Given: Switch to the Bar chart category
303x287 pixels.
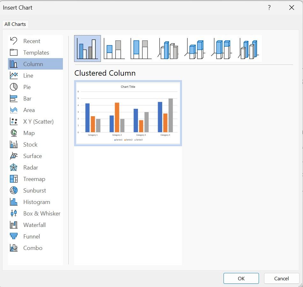Looking at the screenshot, I should click(x=27, y=99).
